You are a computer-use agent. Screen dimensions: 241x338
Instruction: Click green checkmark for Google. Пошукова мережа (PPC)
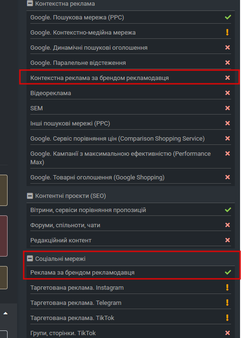(x=228, y=17)
